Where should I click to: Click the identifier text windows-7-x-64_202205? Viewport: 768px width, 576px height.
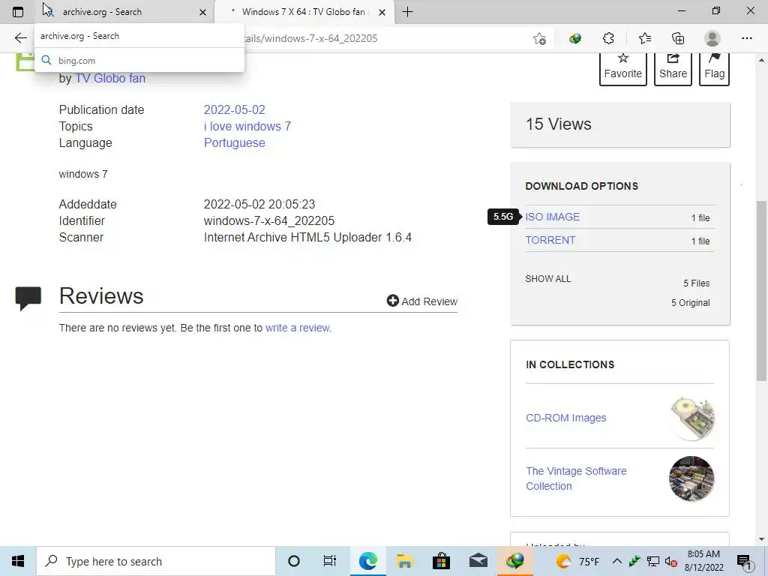point(269,221)
